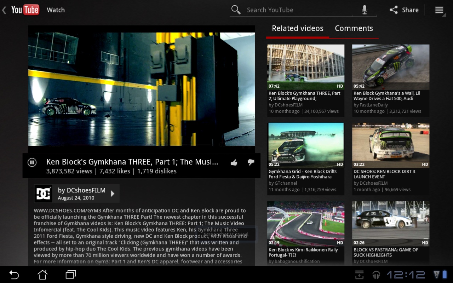The image size is (453, 283).
Task: Open Gymkhana THREE Part 2 thumbnail
Action: pyautogui.click(x=306, y=67)
